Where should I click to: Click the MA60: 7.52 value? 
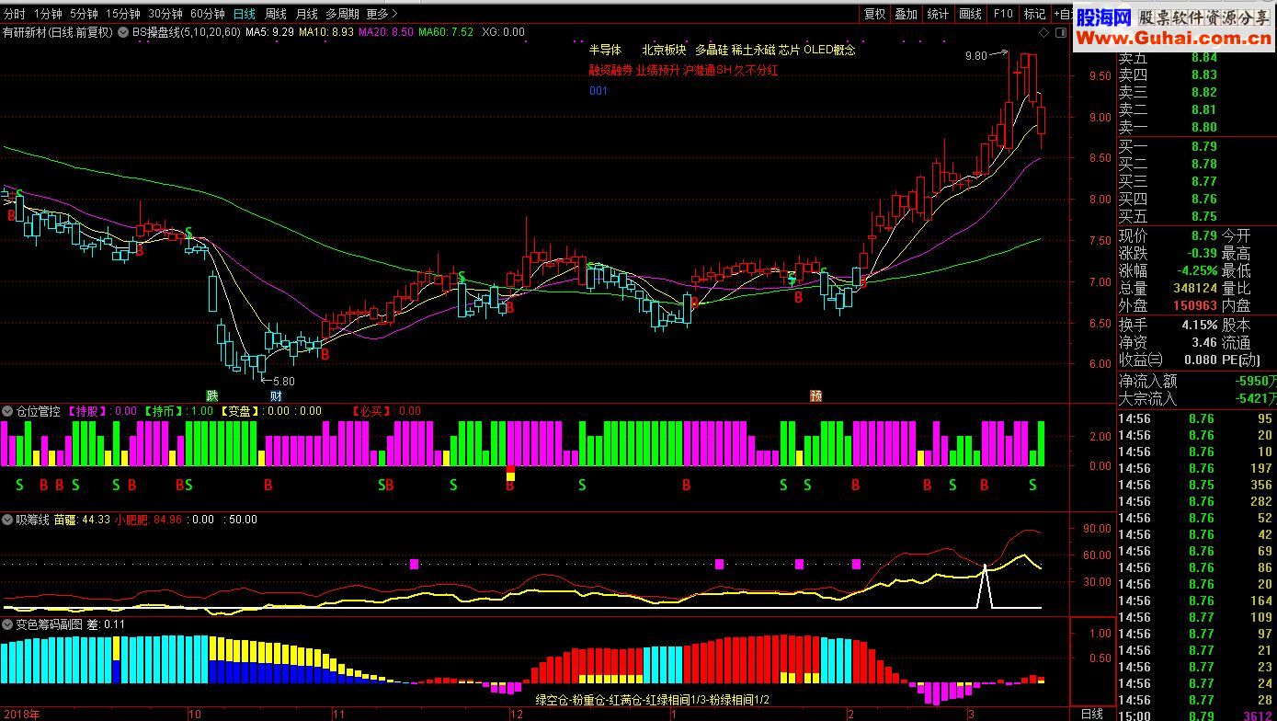point(446,32)
